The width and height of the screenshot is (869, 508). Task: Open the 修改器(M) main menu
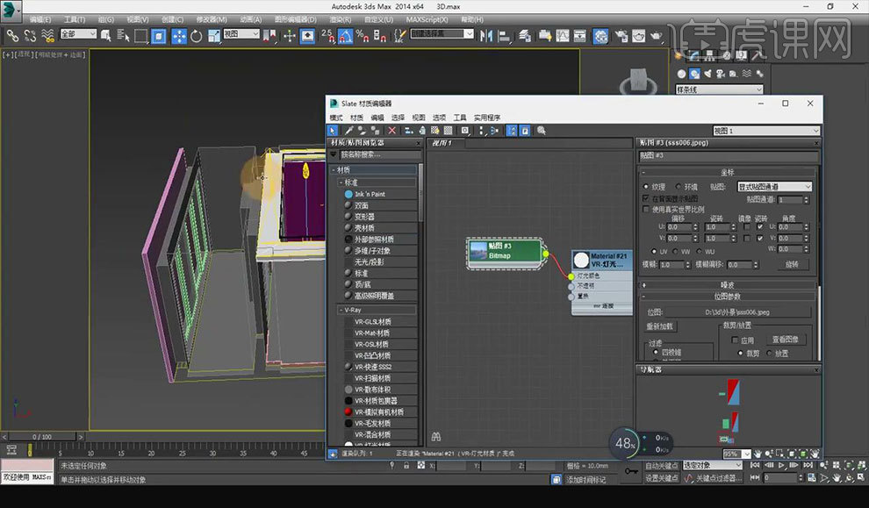[212, 20]
